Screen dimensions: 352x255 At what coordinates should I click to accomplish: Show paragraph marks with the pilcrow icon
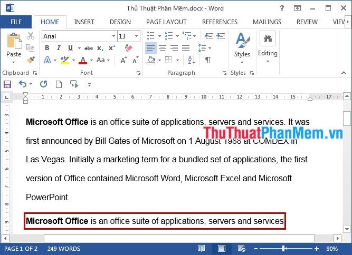point(208,60)
